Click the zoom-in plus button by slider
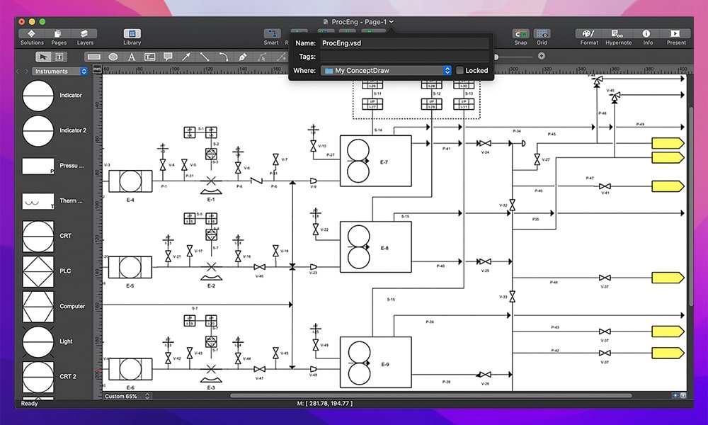The height and width of the screenshot is (425, 708). [542, 56]
